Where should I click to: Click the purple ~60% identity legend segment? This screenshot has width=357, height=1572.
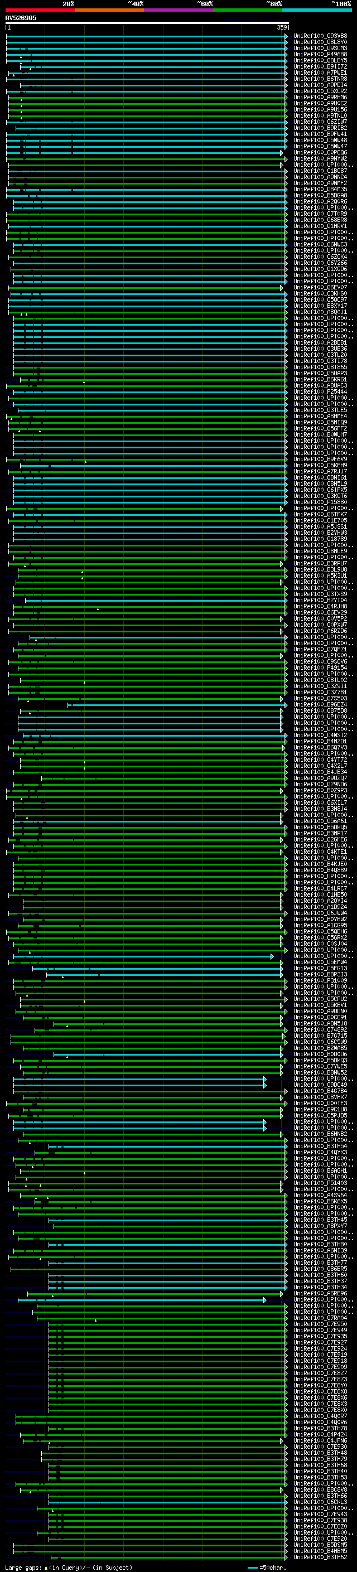coord(178,10)
